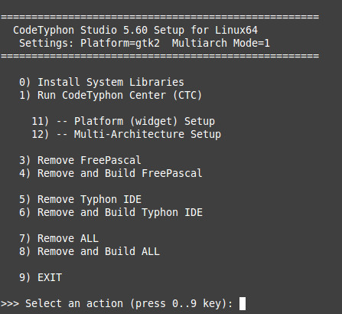This screenshot has width=342, height=314.
Task: Click the Multiarch Mode=1 setting text
Action: tap(220, 43)
